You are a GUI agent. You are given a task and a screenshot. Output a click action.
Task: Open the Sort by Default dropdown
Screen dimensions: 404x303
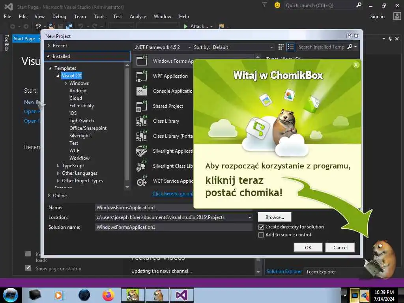tap(243, 47)
